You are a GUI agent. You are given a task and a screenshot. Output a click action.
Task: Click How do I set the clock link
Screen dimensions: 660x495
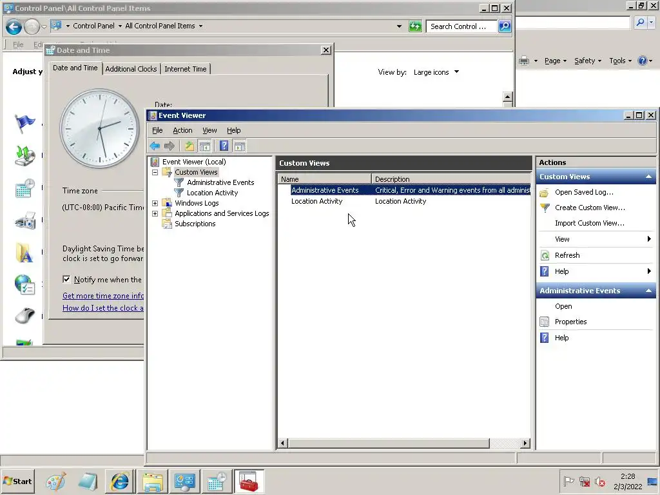tap(103, 308)
